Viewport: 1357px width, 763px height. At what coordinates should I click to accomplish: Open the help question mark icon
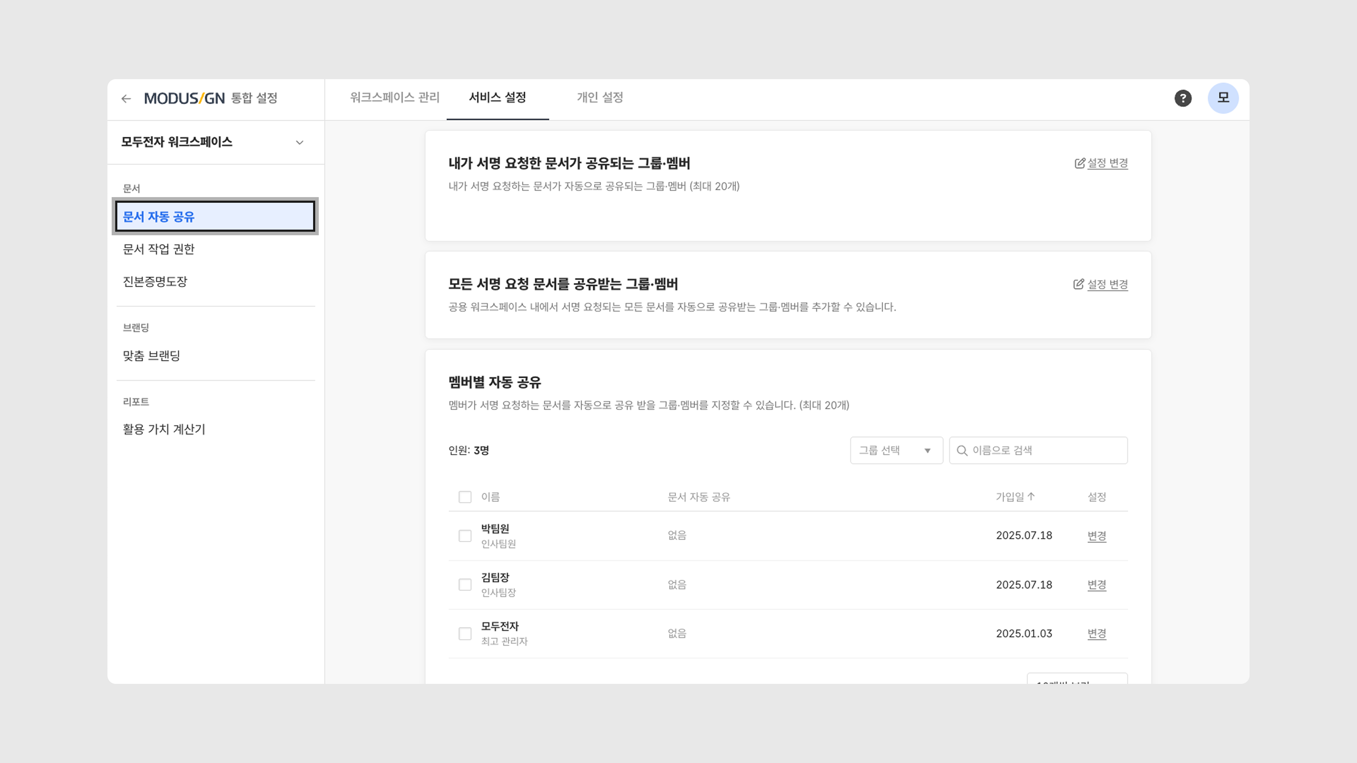point(1183,99)
